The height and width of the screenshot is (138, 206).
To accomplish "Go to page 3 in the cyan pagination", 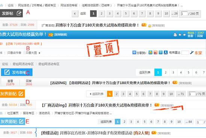I will coord(173,72).
